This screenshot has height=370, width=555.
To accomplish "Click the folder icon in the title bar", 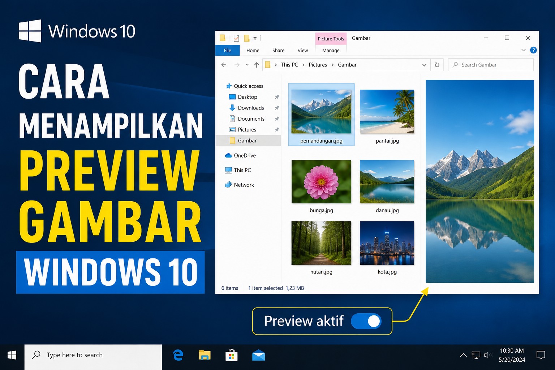I will click(223, 38).
